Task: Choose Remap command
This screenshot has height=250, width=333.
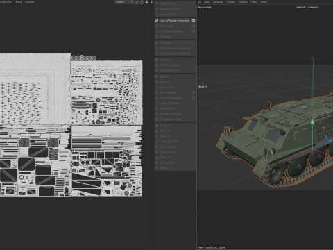Action: pyautogui.click(x=175, y=168)
